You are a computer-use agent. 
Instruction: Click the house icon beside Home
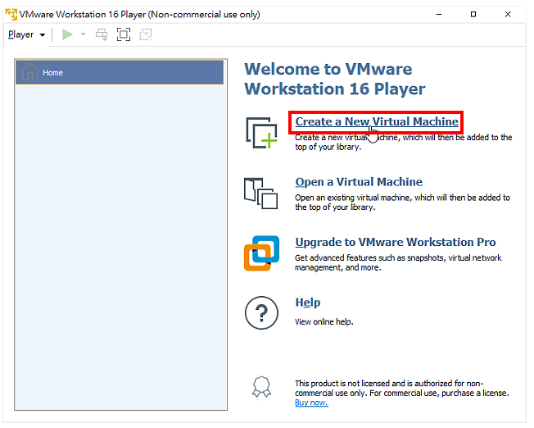(x=30, y=71)
